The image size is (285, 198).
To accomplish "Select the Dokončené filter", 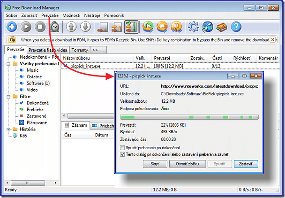I will click(37, 103).
